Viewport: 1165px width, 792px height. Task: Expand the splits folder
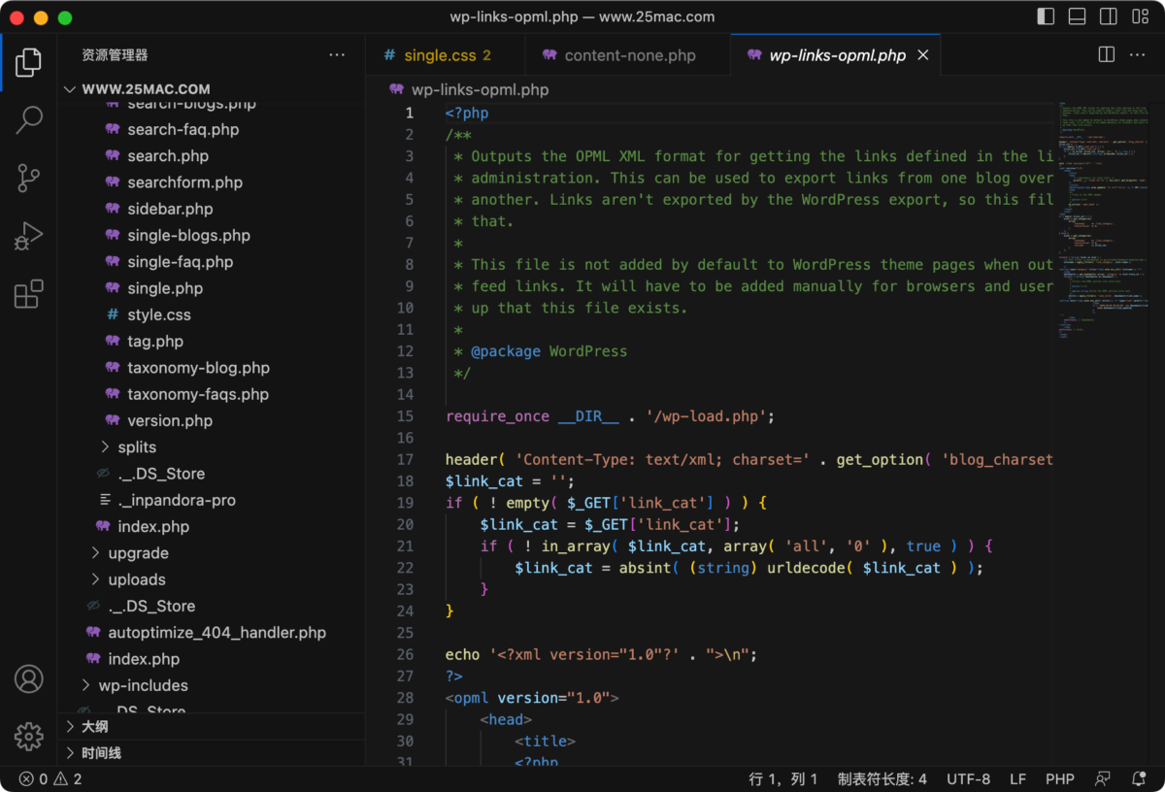click(137, 447)
